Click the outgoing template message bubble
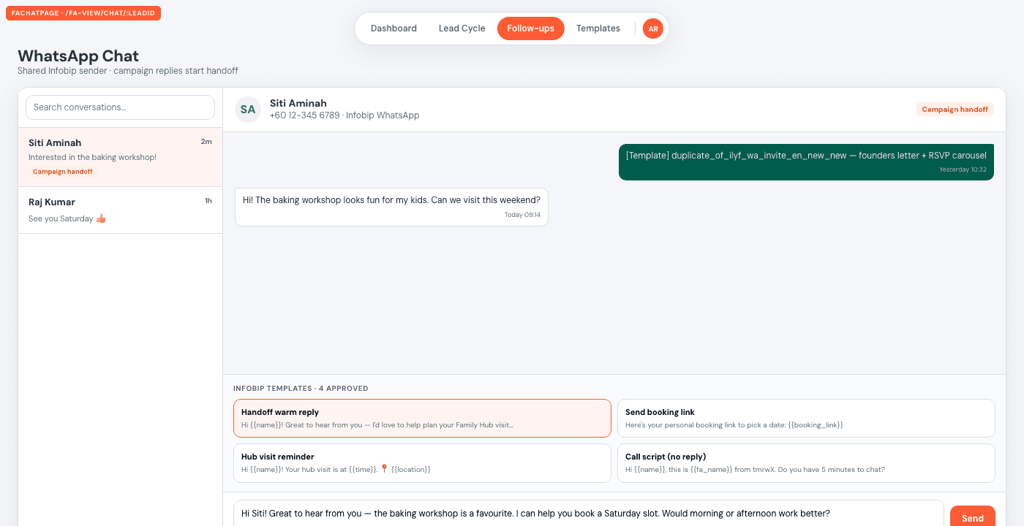The image size is (1024, 526). (806, 161)
